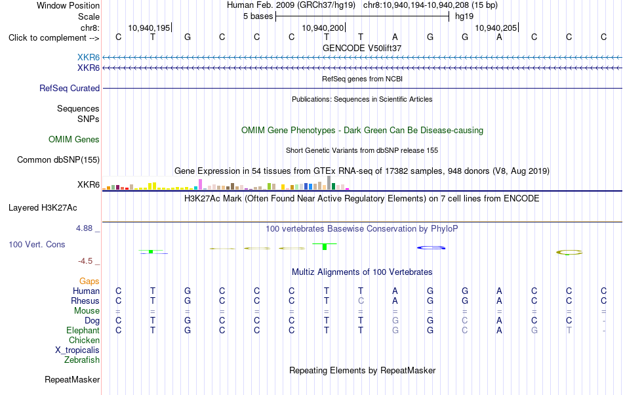Image resolution: width=623 pixels, height=395 pixels.
Task: Click the tallest gray bar in GTEx chart
Action: pyautogui.click(x=329, y=183)
